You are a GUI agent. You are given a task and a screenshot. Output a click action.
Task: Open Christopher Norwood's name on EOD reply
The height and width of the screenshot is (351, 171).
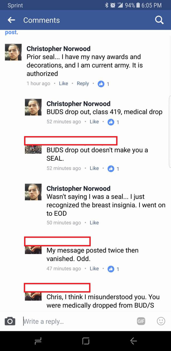[78, 189]
